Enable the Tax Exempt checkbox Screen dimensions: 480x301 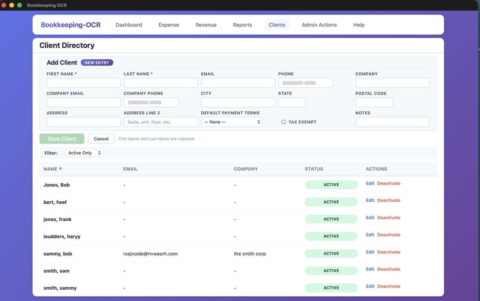(284, 122)
